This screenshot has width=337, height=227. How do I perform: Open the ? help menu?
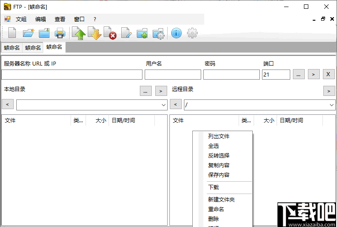click(95, 19)
